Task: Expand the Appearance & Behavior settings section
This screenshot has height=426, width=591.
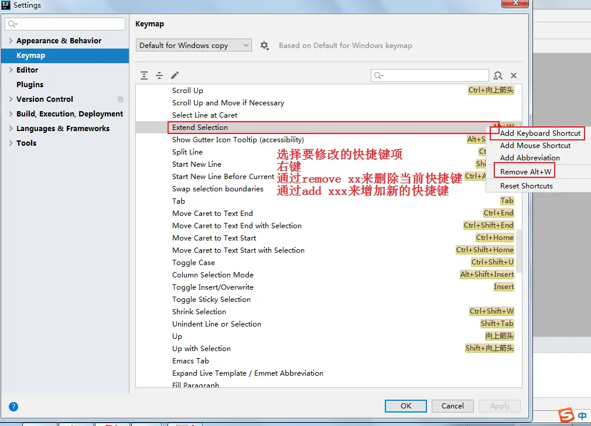Action: tap(11, 41)
